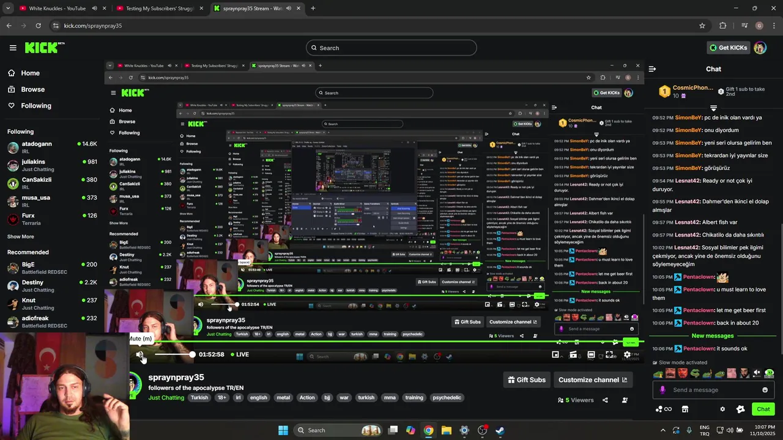Toggle theater mode in player

pos(591,354)
